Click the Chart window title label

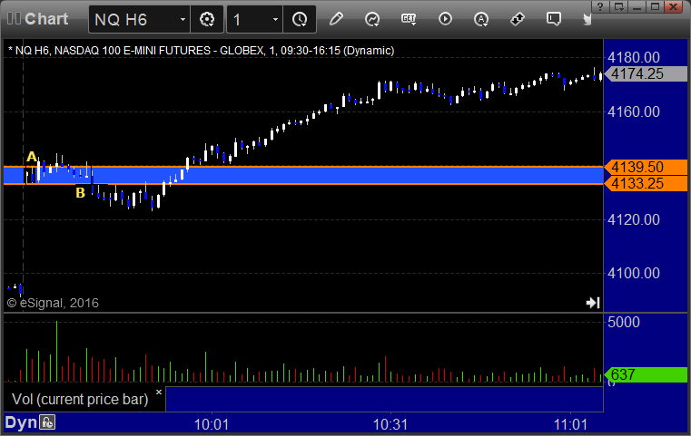pyautogui.click(x=46, y=19)
